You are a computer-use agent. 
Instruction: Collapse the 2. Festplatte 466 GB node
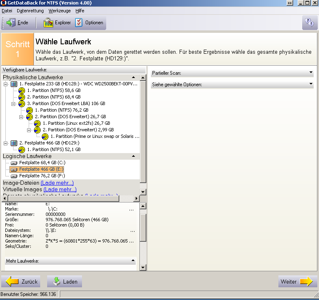coord(6,143)
